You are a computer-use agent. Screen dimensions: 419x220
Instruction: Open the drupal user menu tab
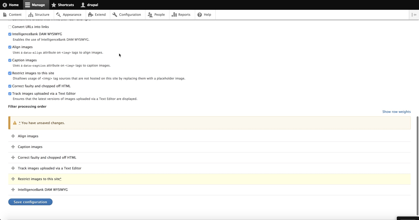(90, 5)
